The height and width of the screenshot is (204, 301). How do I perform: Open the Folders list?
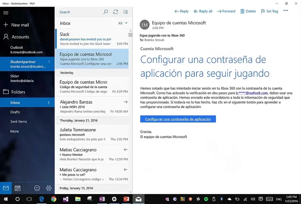(14, 92)
